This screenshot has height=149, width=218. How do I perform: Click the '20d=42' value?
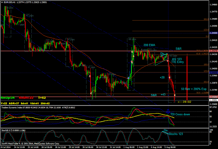point(45,103)
